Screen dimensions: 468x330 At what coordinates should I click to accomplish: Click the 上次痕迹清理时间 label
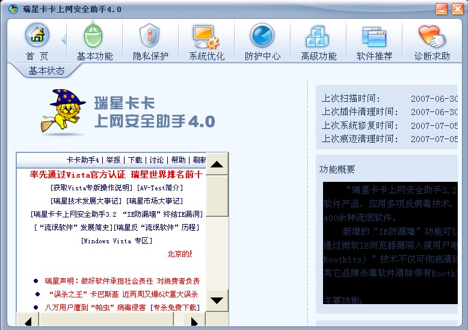(360, 139)
